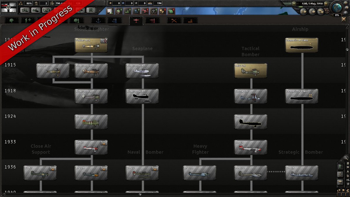The width and height of the screenshot is (350, 197).
Task: Open the magnifier search button
Action: (346, 158)
